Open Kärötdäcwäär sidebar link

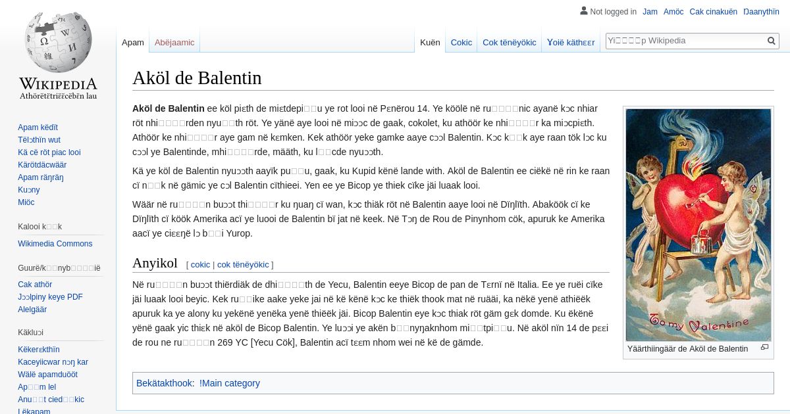(x=42, y=165)
